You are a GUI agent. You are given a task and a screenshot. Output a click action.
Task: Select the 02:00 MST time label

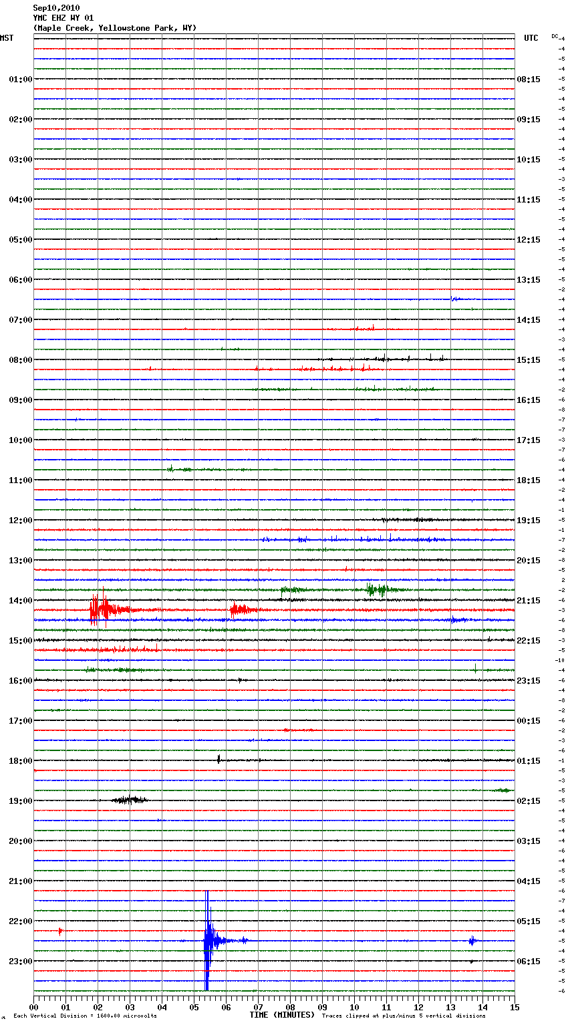[x=21, y=120]
